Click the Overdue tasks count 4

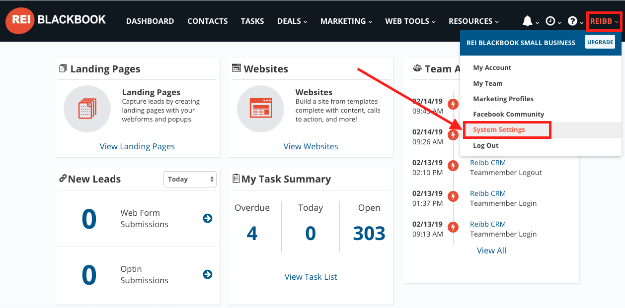pos(252,233)
